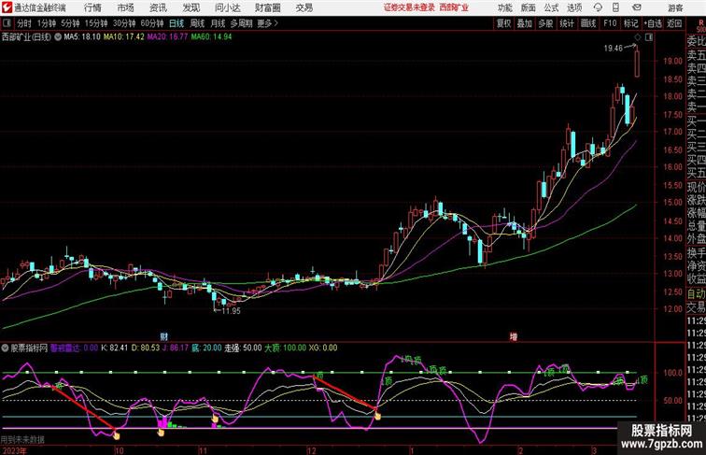Click the MA20: 16.77 indicator value
The image size is (706, 455).
pyautogui.click(x=167, y=37)
